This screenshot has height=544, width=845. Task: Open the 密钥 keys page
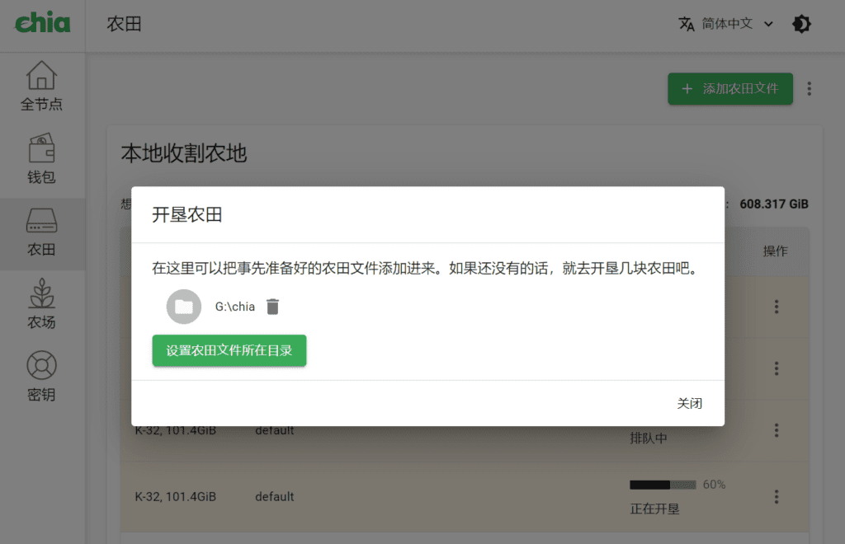click(x=41, y=378)
